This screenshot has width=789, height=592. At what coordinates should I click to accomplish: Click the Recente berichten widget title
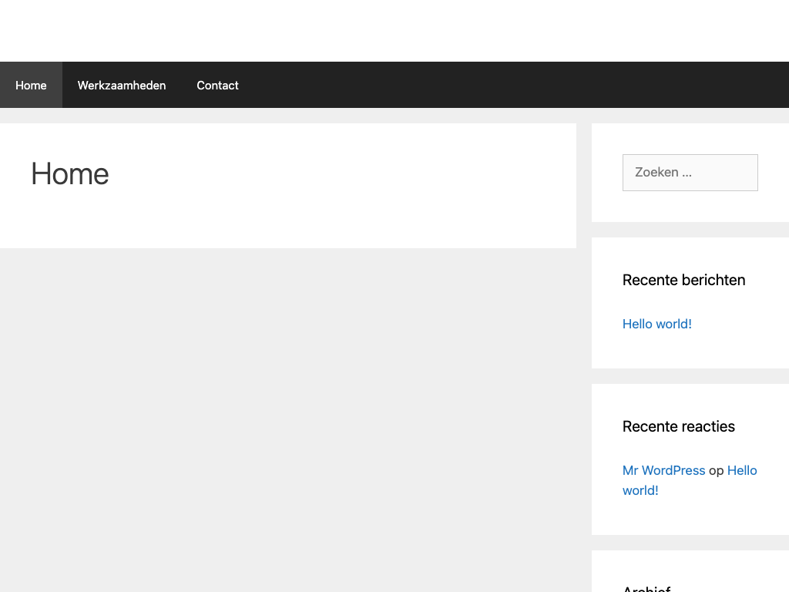[683, 280]
